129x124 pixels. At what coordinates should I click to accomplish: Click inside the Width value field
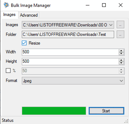point(70,52)
